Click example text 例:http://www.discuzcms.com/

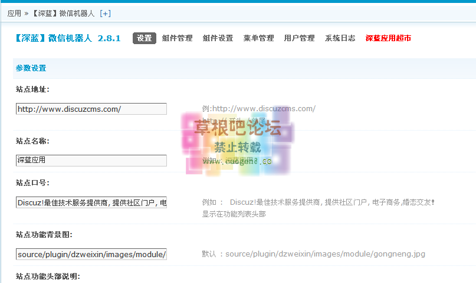pyautogui.click(x=259, y=109)
